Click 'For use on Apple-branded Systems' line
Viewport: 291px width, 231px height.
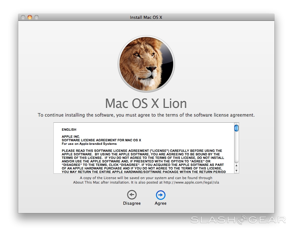(89, 144)
